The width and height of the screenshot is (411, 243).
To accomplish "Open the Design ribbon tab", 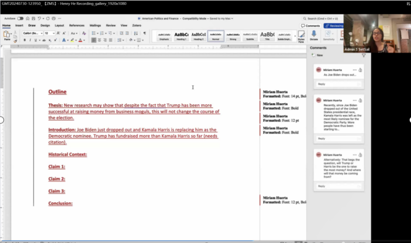I will [x=45, y=25].
